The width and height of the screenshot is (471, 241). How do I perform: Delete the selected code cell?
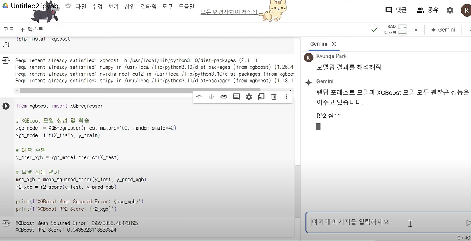(274, 96)
